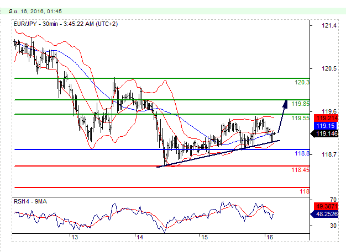Click the date header 'มิ.ย. 16, 2016, 01:45'
Screen dimensions: 346x252
[x=35, y=11]
